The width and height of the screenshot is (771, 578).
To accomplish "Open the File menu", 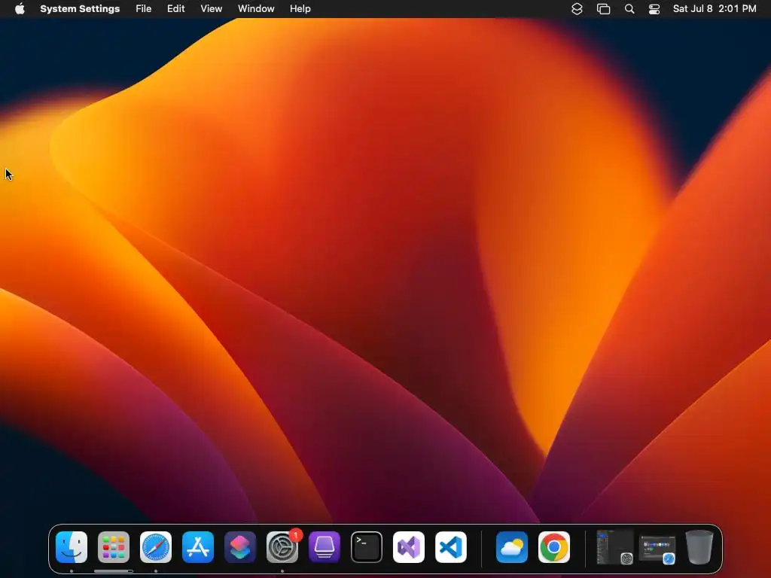I will [144, 9].
